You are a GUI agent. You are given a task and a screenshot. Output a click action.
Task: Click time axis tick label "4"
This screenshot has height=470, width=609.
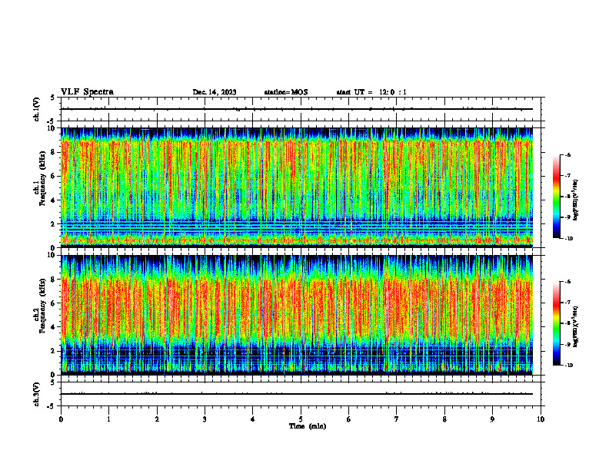click(x=253, y=419)
